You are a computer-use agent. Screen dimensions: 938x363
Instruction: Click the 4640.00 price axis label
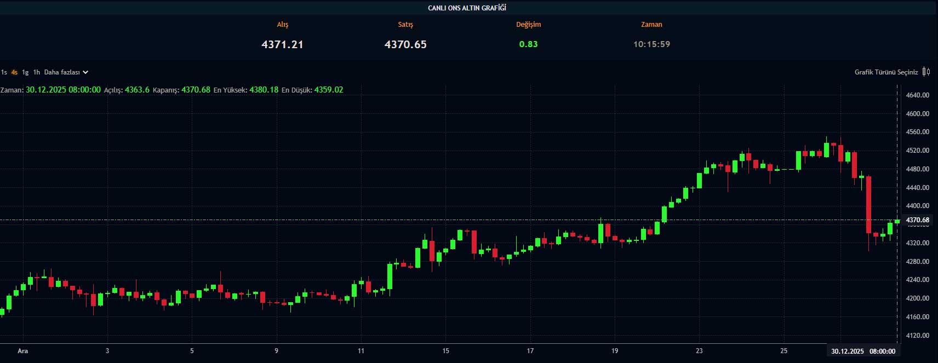point(917,95)
